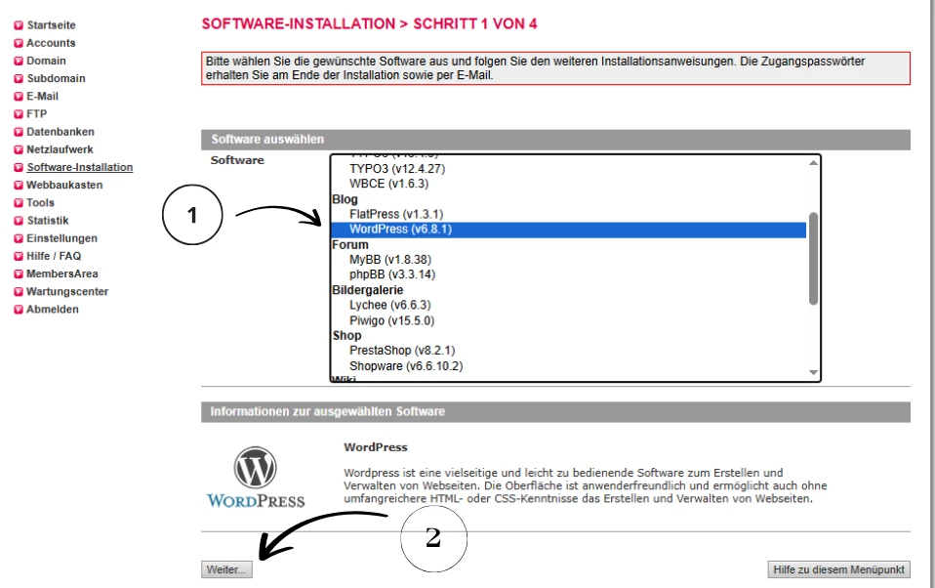Open the Wartungscenter page
935x588 pixels.
67,291
